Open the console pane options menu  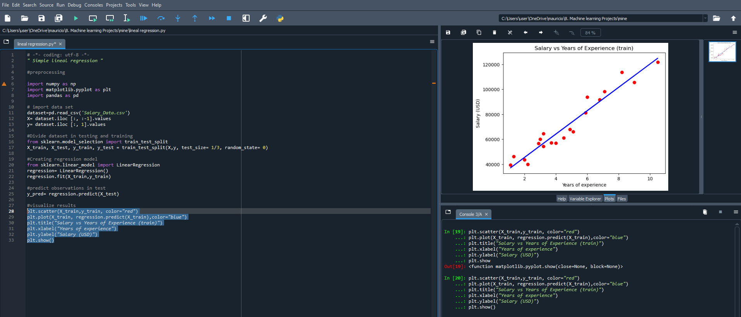click(x=736, y=212)
